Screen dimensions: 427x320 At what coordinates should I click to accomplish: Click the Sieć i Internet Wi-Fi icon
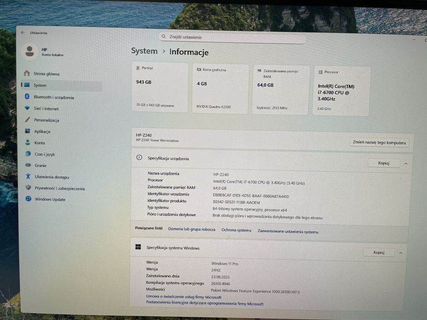[27, 108]
